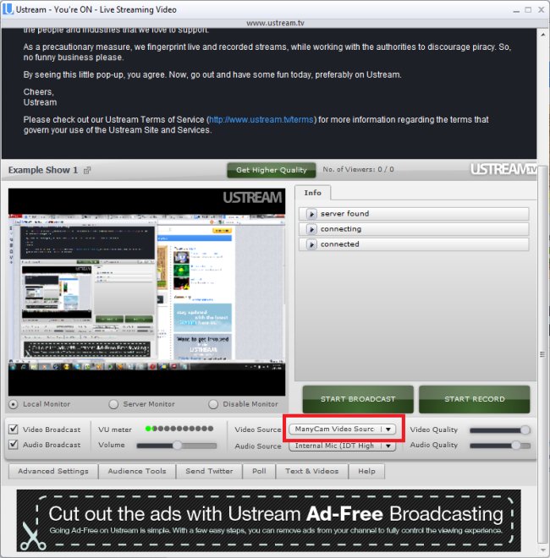Screen dimensions: 550x558
Task: Open the Video Source ManyCam dropdown
Action: pos(343,429)
